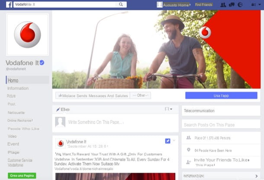
Task: Click the Vodafone It page title
Action: (x=22, y=63)
